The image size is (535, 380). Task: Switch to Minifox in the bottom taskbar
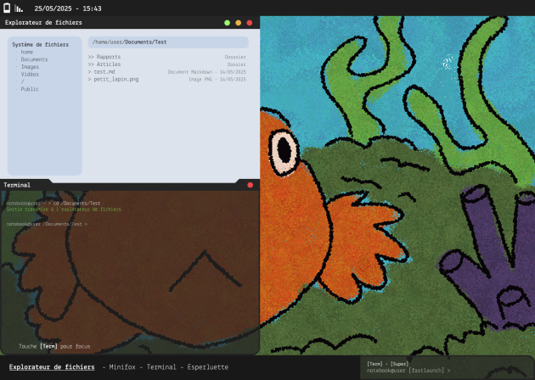coord(122,367)
